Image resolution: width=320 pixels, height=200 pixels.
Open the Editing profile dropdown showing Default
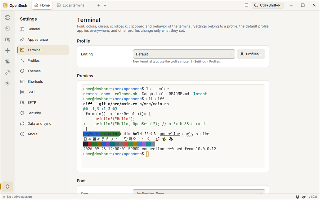(x=184, y=54)
